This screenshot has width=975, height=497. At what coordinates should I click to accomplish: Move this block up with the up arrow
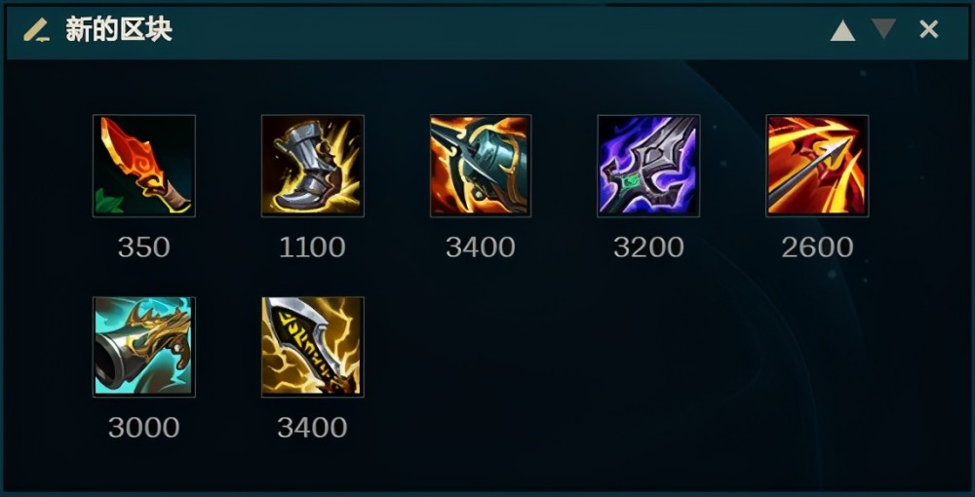[842, 30]
